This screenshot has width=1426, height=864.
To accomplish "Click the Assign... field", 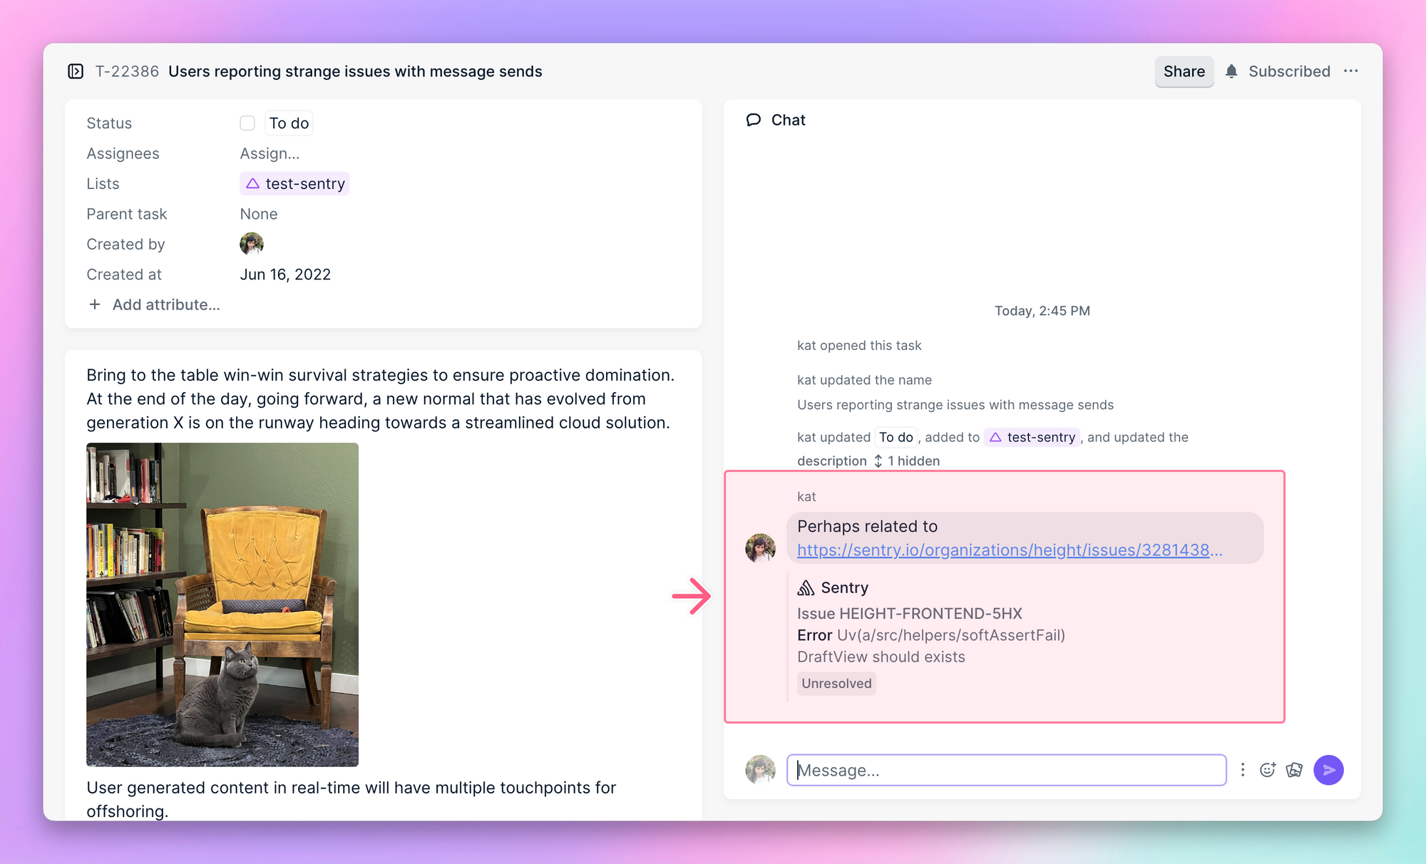I will click(270, 153).
